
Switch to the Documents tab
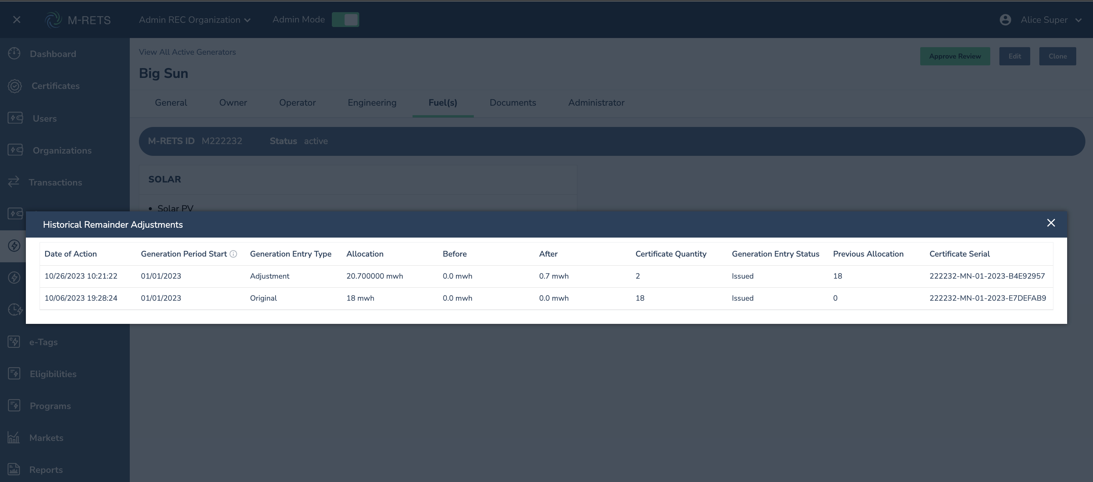(513, 103)
